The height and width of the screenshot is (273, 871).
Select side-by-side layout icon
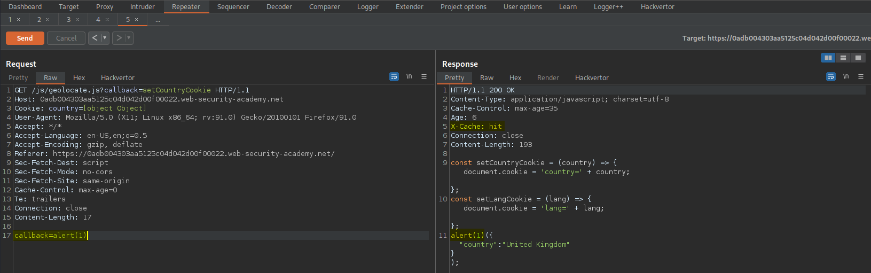point(828,58)
